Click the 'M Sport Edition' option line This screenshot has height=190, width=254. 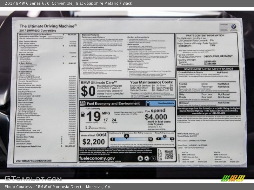[47, 63]
